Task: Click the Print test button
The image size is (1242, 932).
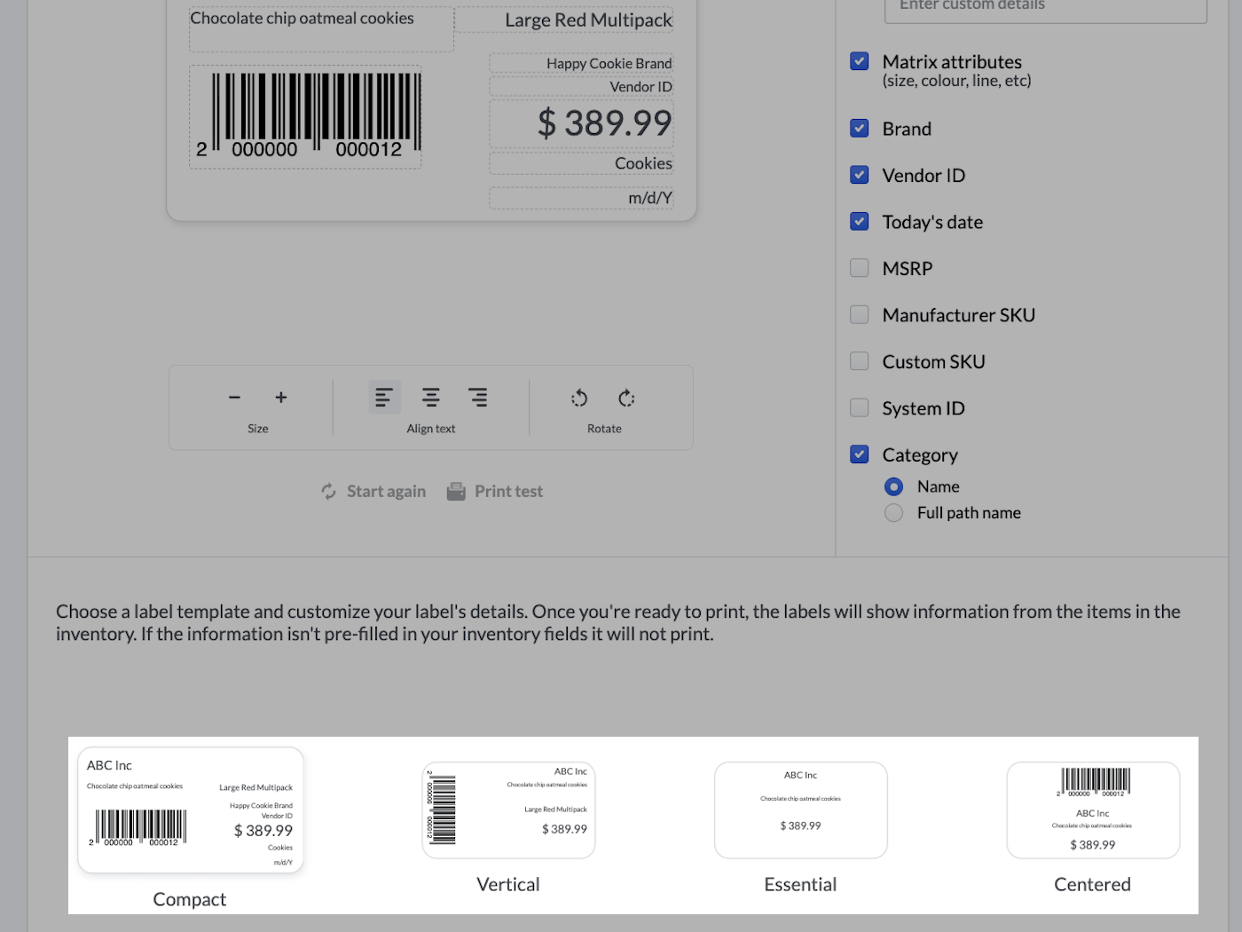Action: (495, 491)
